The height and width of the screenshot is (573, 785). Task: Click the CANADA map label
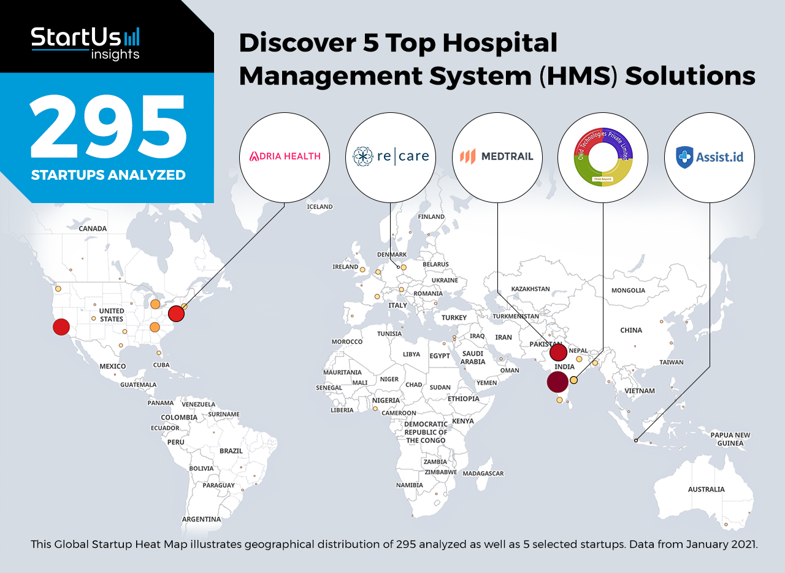point(93,228)
